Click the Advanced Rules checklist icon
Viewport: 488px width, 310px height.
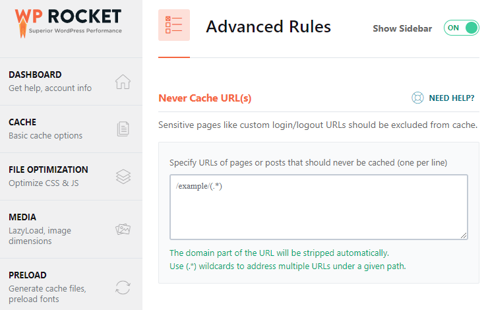coord(174,25)
